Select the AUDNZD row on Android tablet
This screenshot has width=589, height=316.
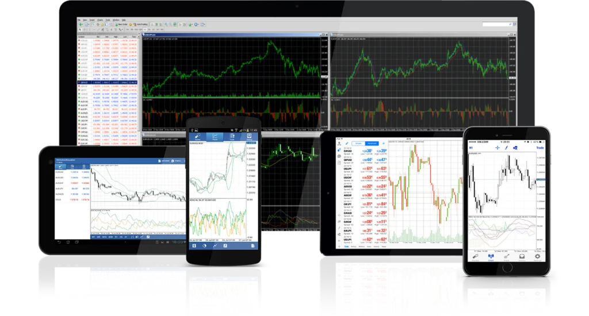click(x=72, y=194)
